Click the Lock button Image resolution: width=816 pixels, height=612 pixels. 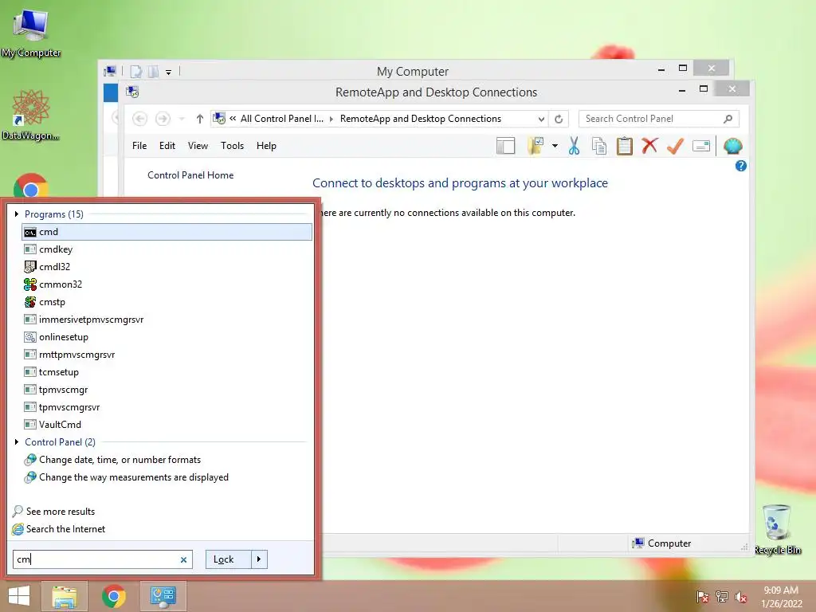coord(229,559)
